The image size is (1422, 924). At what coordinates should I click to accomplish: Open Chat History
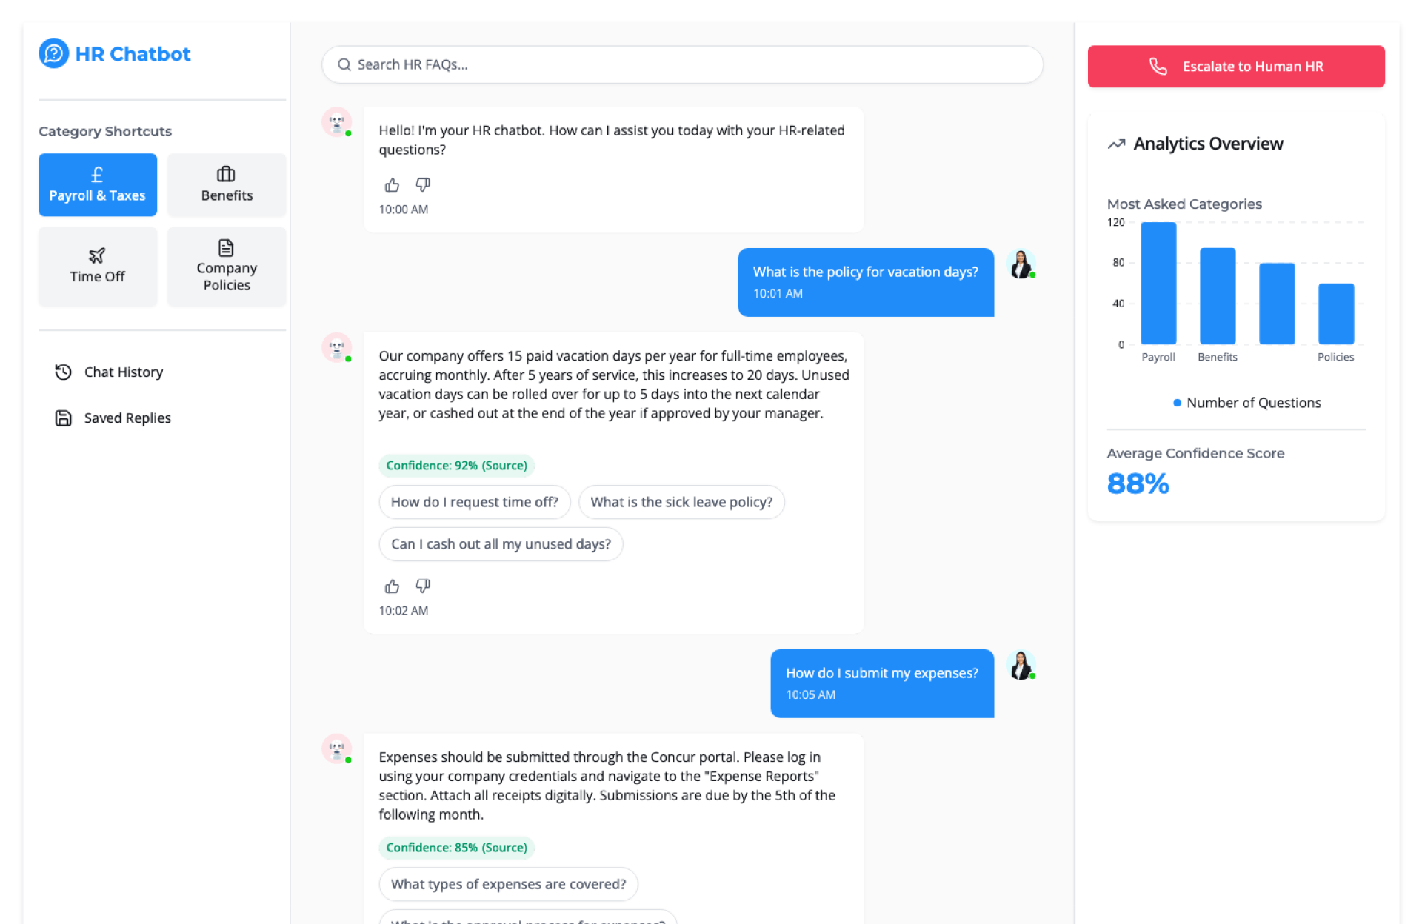pos(123,372)
